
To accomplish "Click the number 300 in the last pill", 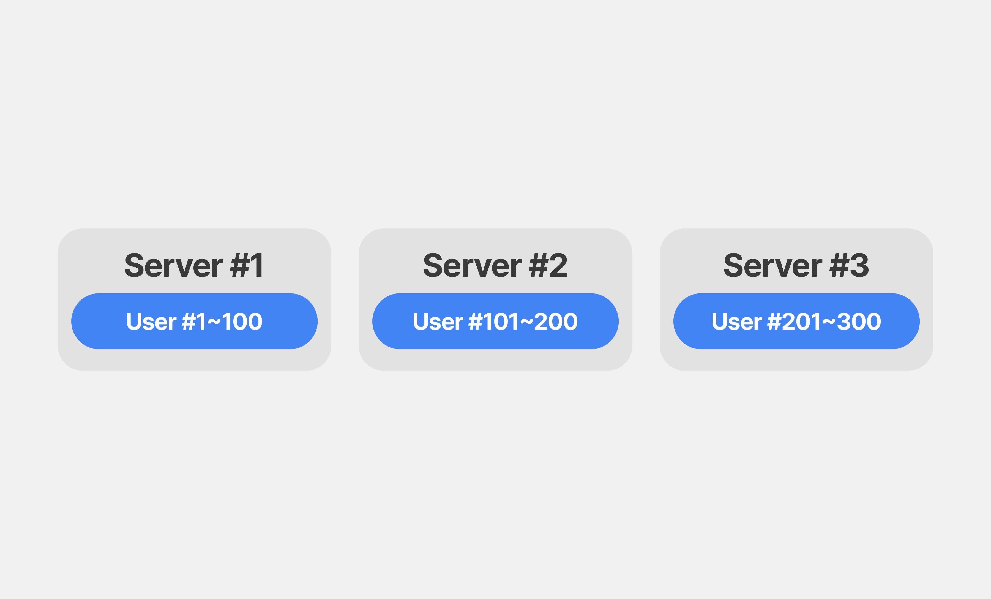I will point(859,322).
